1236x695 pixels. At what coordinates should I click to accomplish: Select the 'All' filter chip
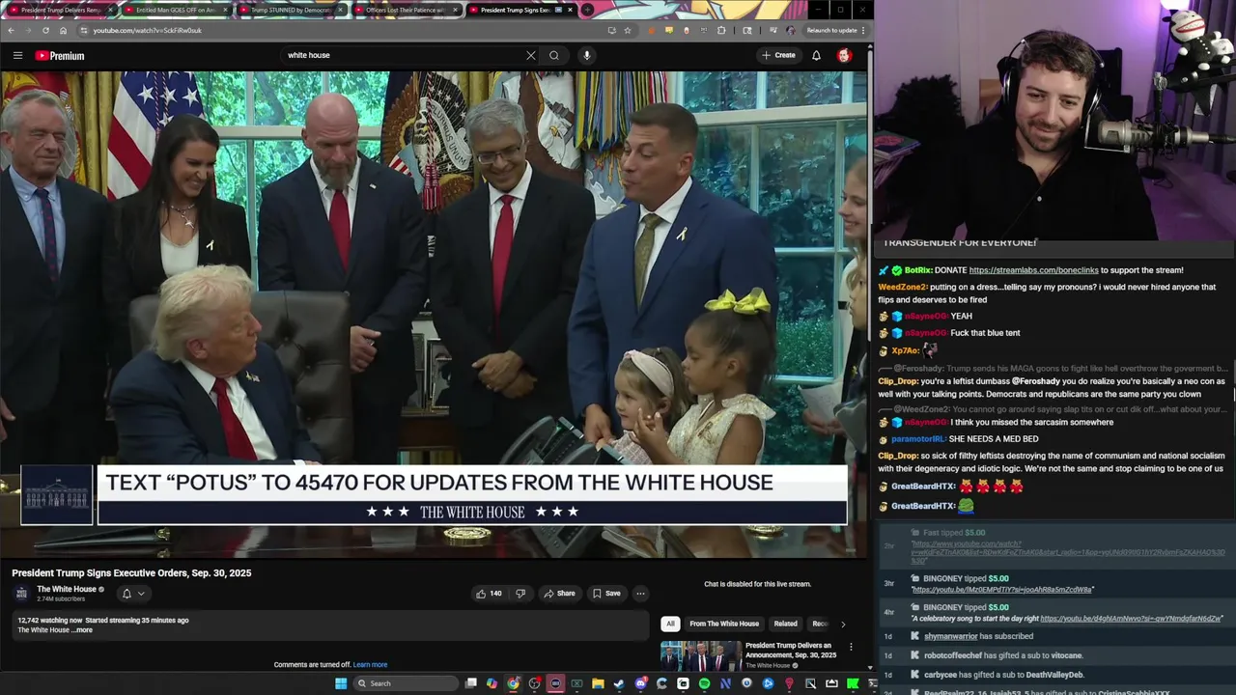coord(670,624)
